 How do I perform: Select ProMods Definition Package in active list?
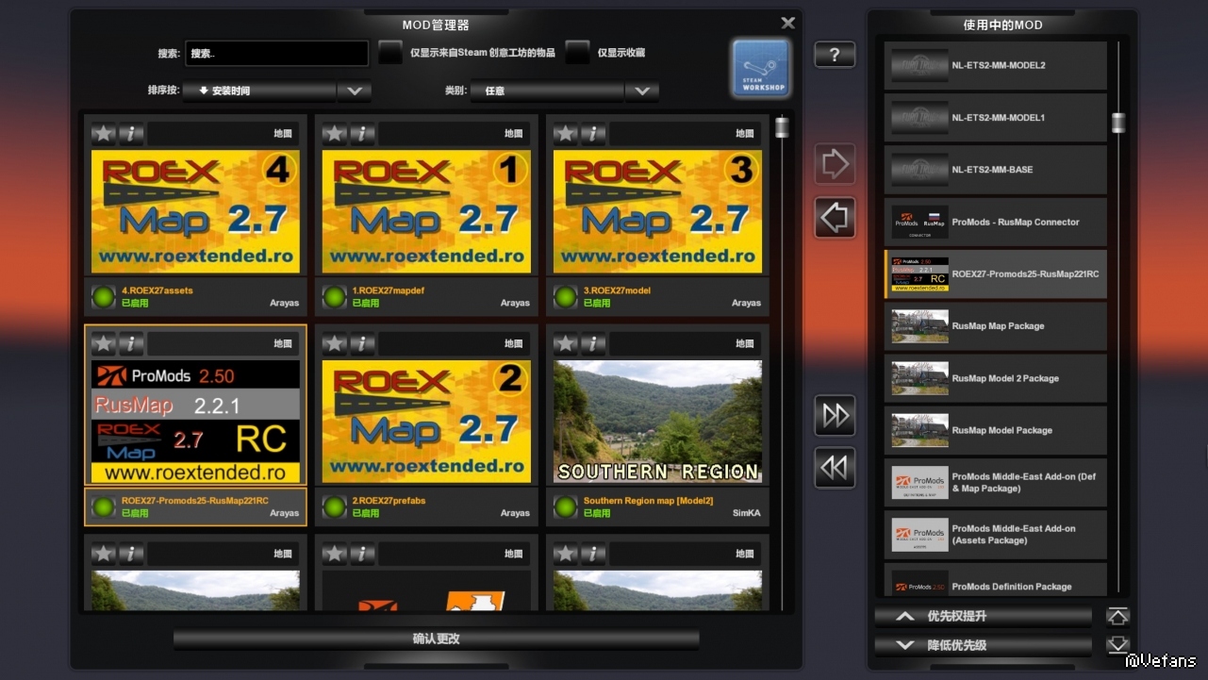[x=995, y=580]
